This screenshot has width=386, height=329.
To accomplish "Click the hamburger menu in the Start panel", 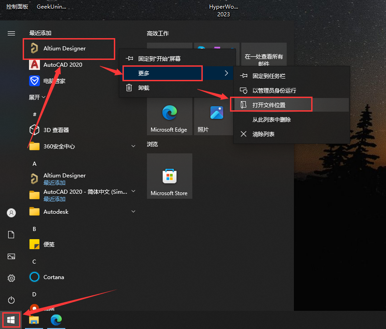I will pos(11,33).
